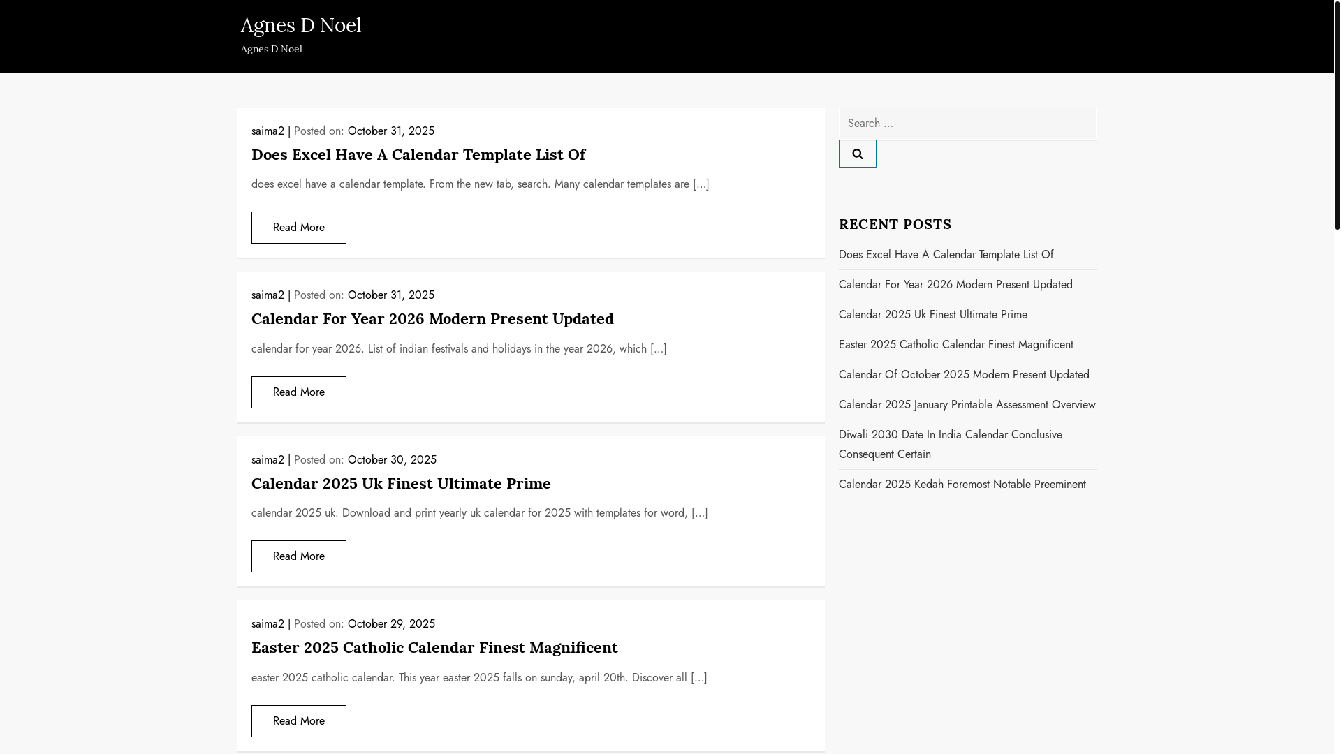Open post title Easter 2025 Catholic Calendar Finest
Screen dimensions: 1341x754
click(x=434, y=647)
